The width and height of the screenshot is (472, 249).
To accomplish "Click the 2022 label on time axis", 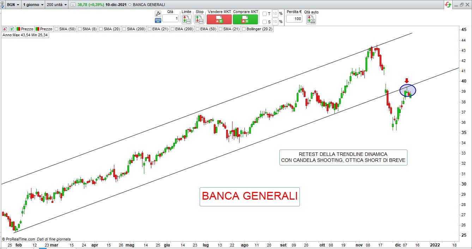I will coord(434,245).
